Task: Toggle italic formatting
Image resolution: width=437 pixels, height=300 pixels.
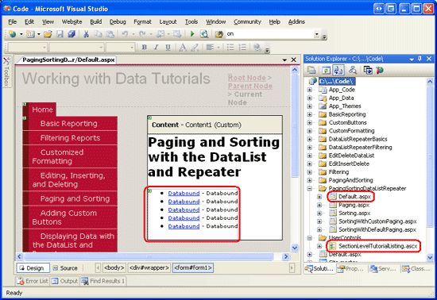Action: click(156, 48)
